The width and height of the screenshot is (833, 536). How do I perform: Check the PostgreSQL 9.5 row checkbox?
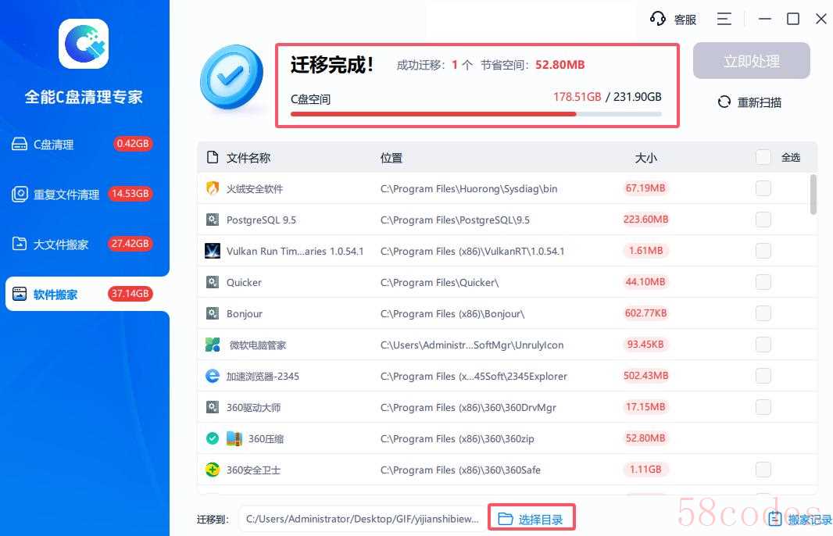click(x=763, y=220)
